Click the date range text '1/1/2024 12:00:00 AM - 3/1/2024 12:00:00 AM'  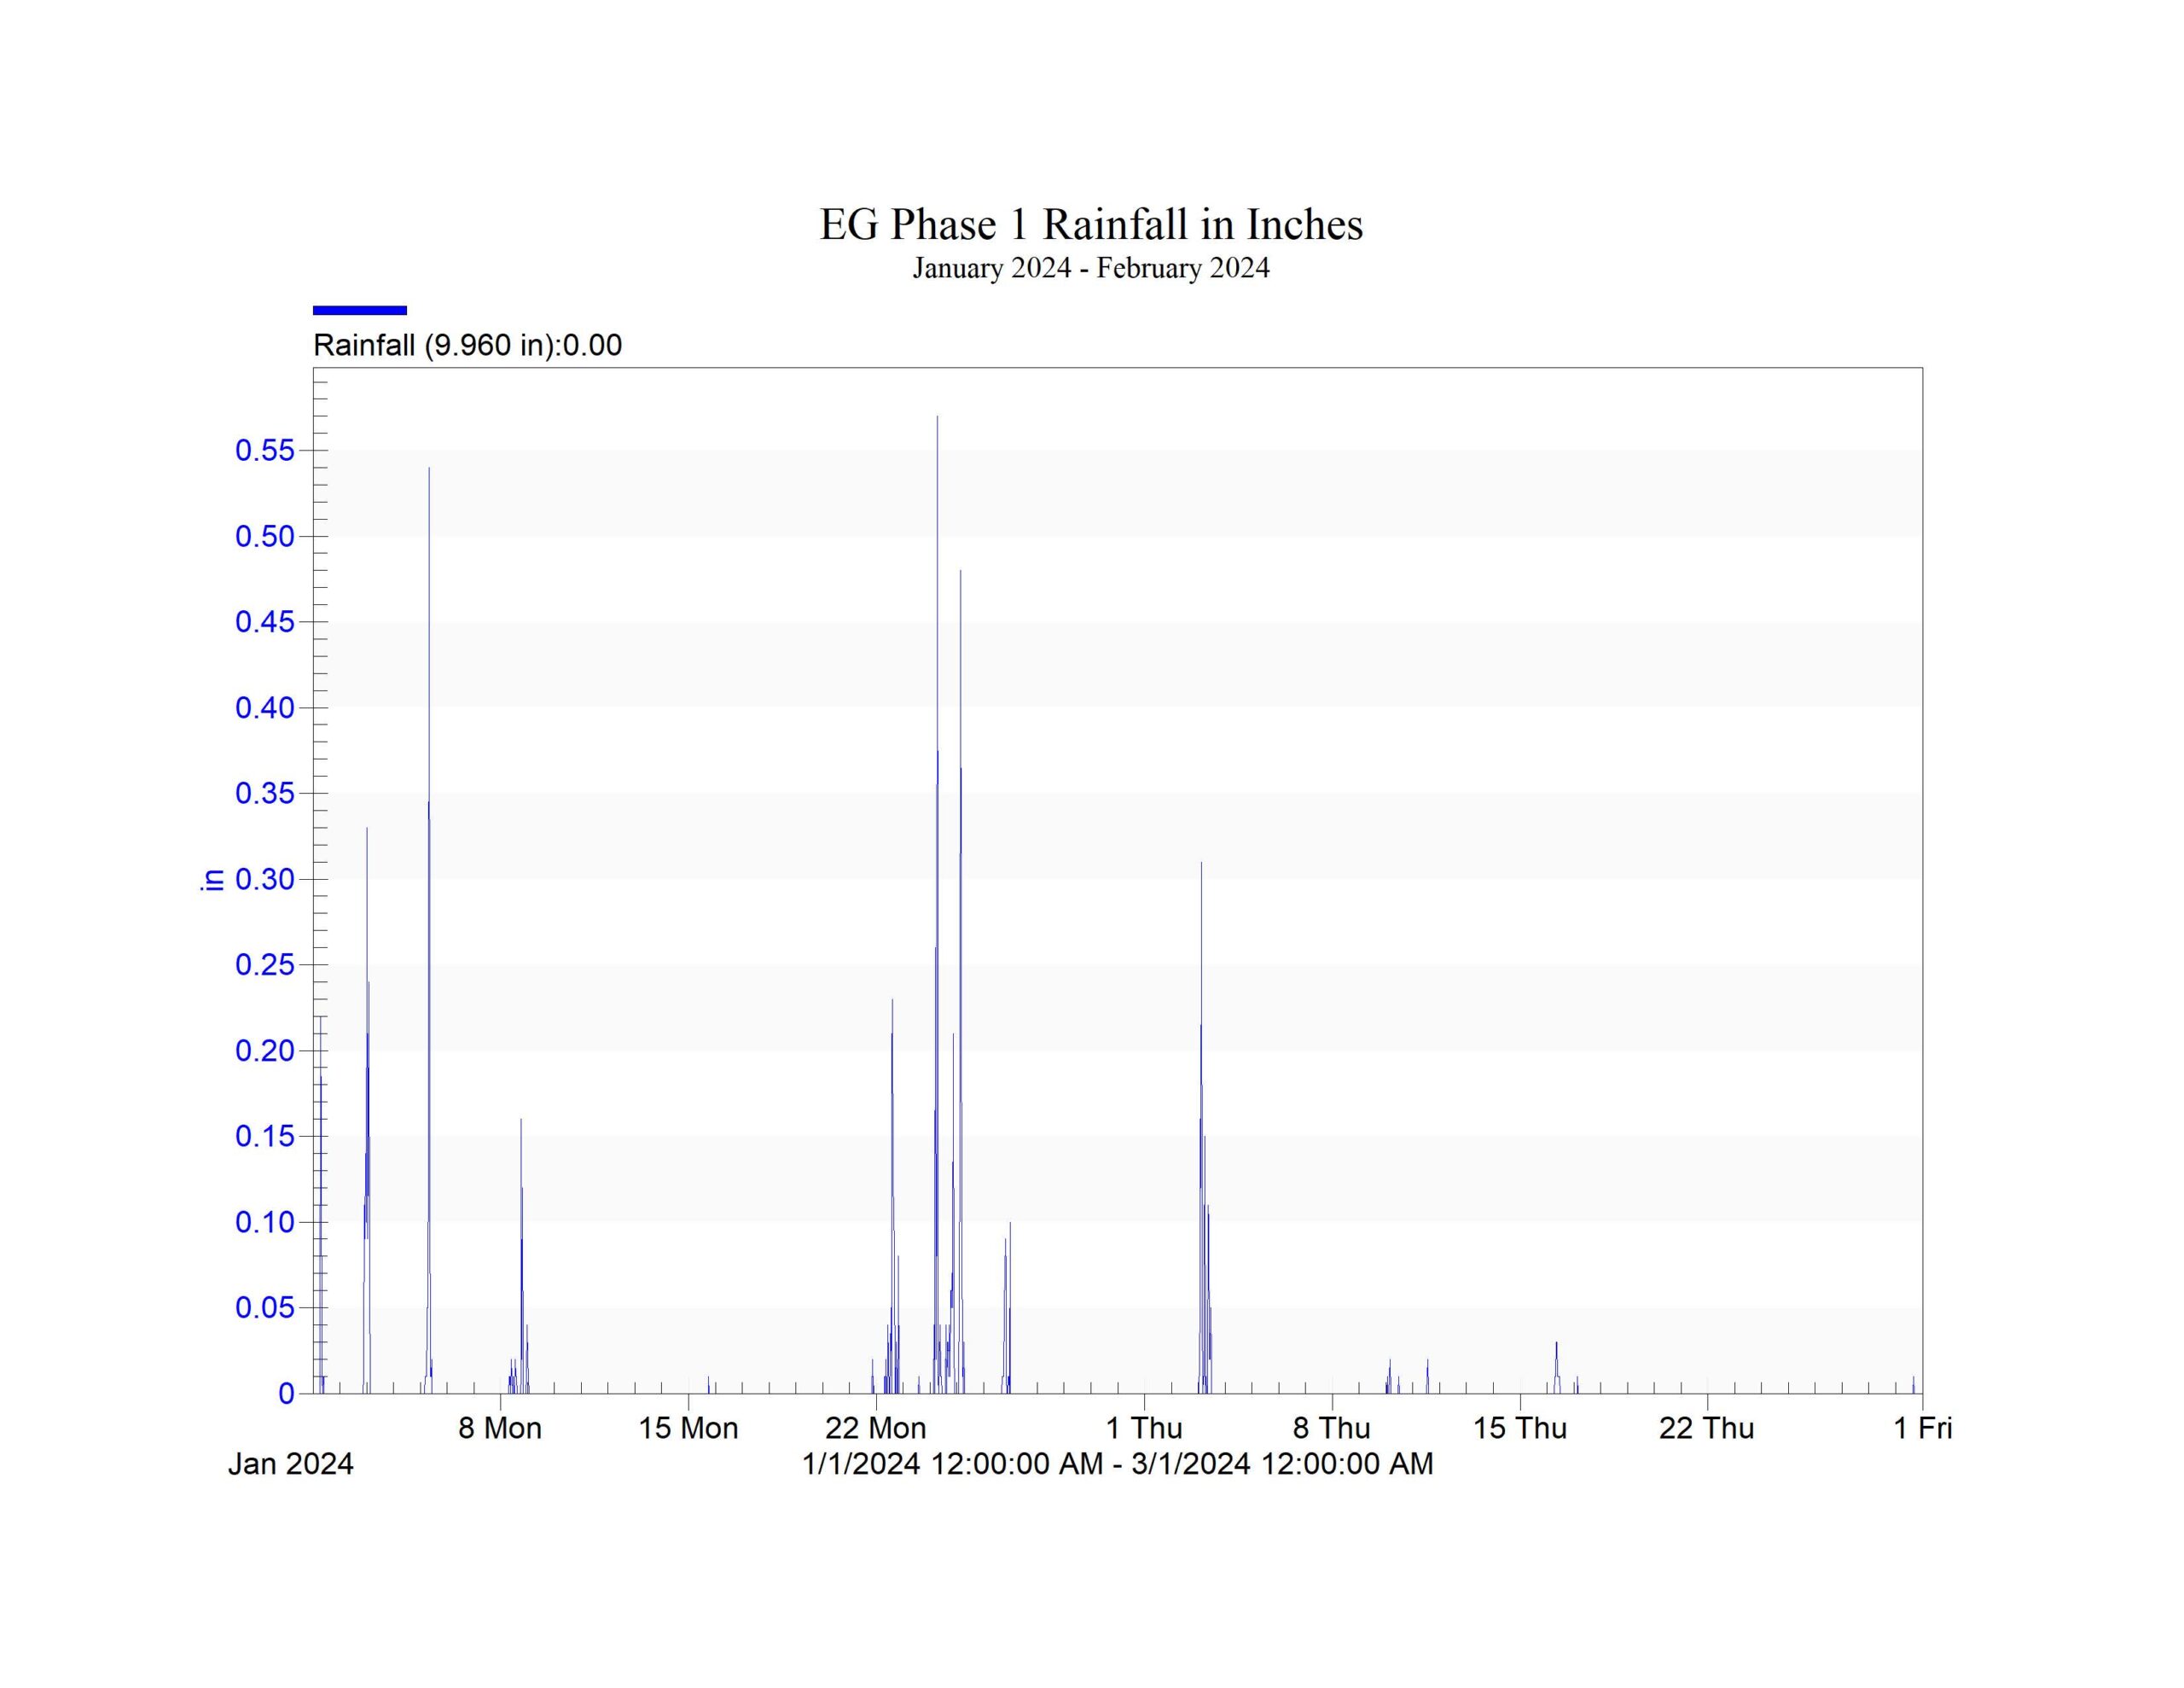1118,1464
